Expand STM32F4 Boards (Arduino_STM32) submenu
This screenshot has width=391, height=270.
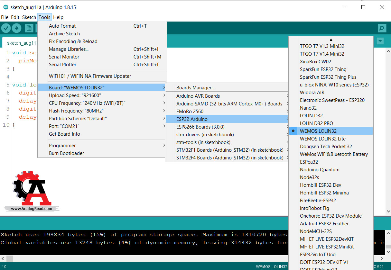click(x=227, y=158)
